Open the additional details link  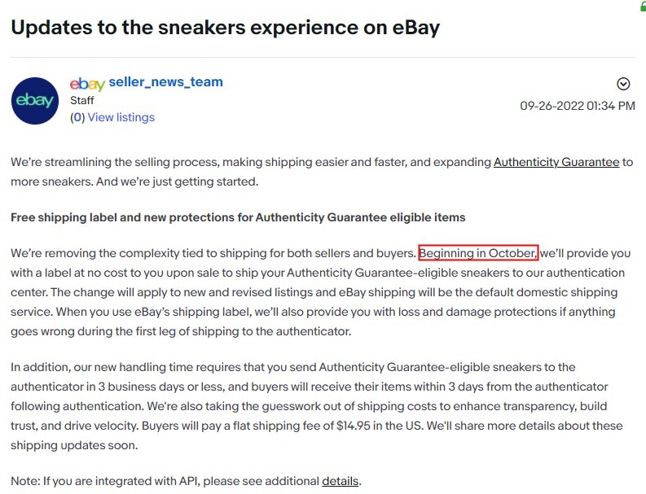point(340,481)
